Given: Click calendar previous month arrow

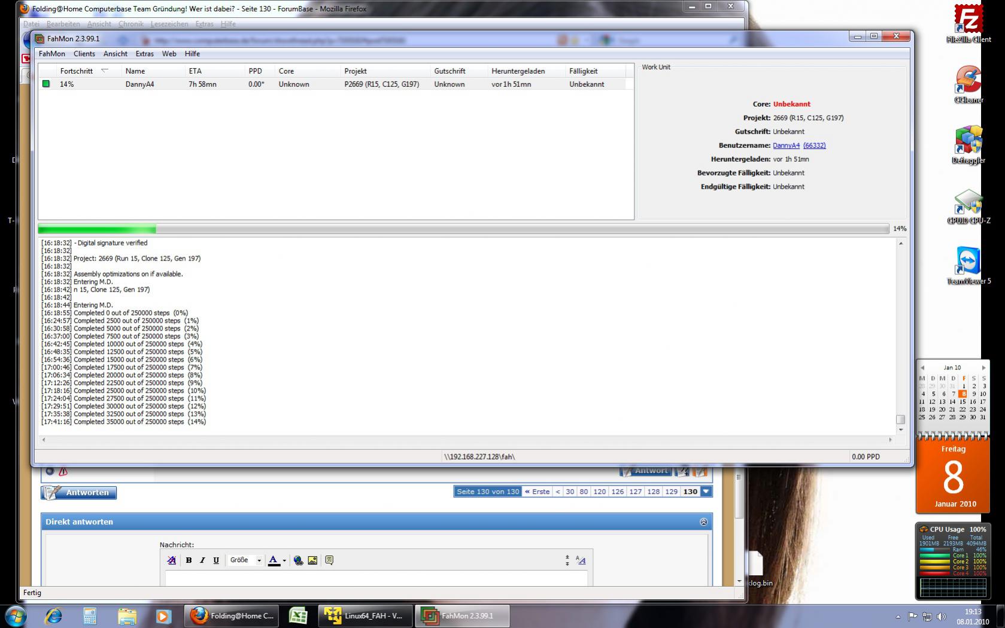Looking at the screenshot, I should (922, 368).
